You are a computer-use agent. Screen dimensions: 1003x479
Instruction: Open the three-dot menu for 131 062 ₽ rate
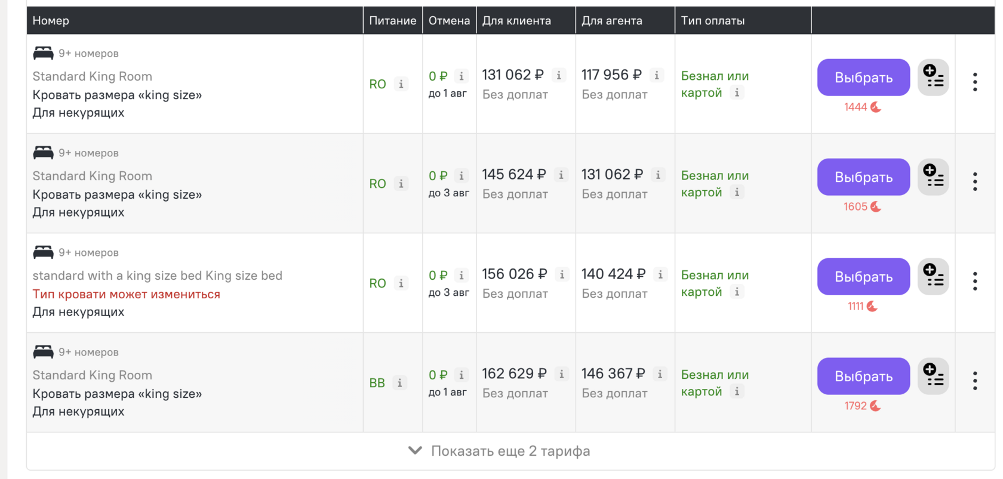(x=975, y=82)
